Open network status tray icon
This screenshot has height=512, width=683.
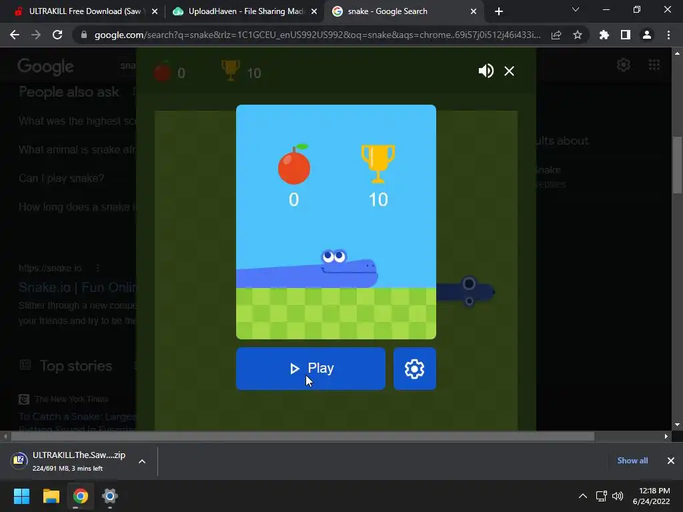point(602,496)
